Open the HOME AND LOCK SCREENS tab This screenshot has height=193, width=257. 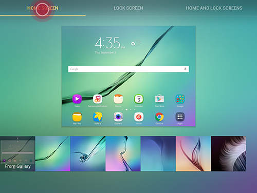pos(214,8)
